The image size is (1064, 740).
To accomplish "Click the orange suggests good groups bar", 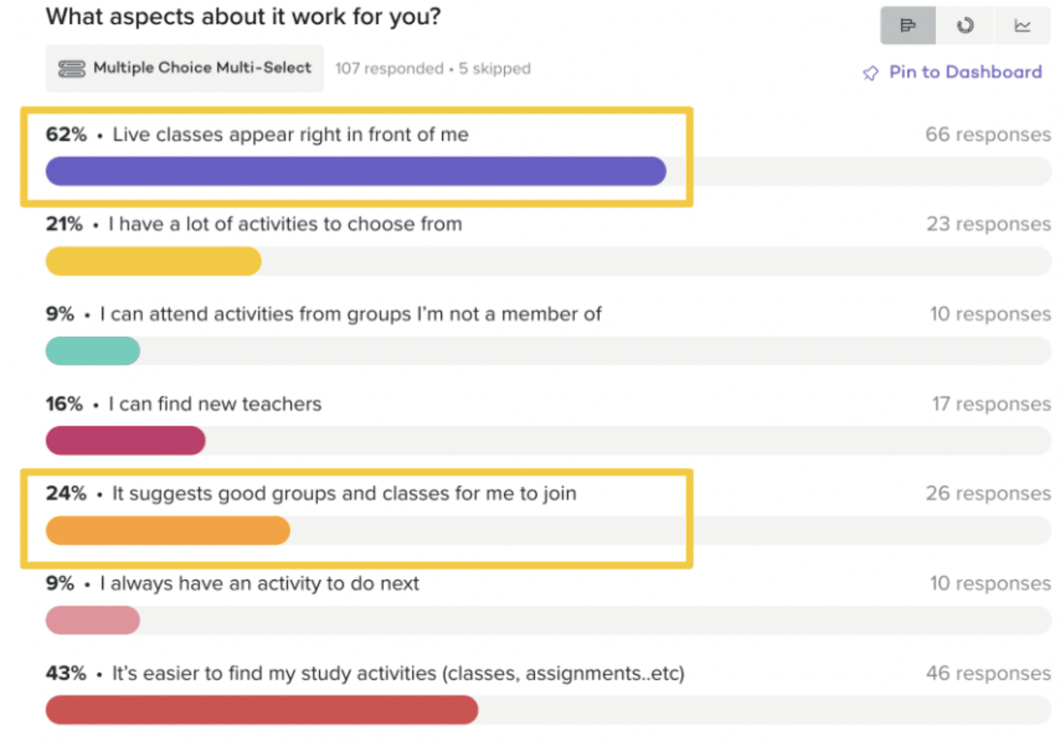I will [x=167, y=530].
